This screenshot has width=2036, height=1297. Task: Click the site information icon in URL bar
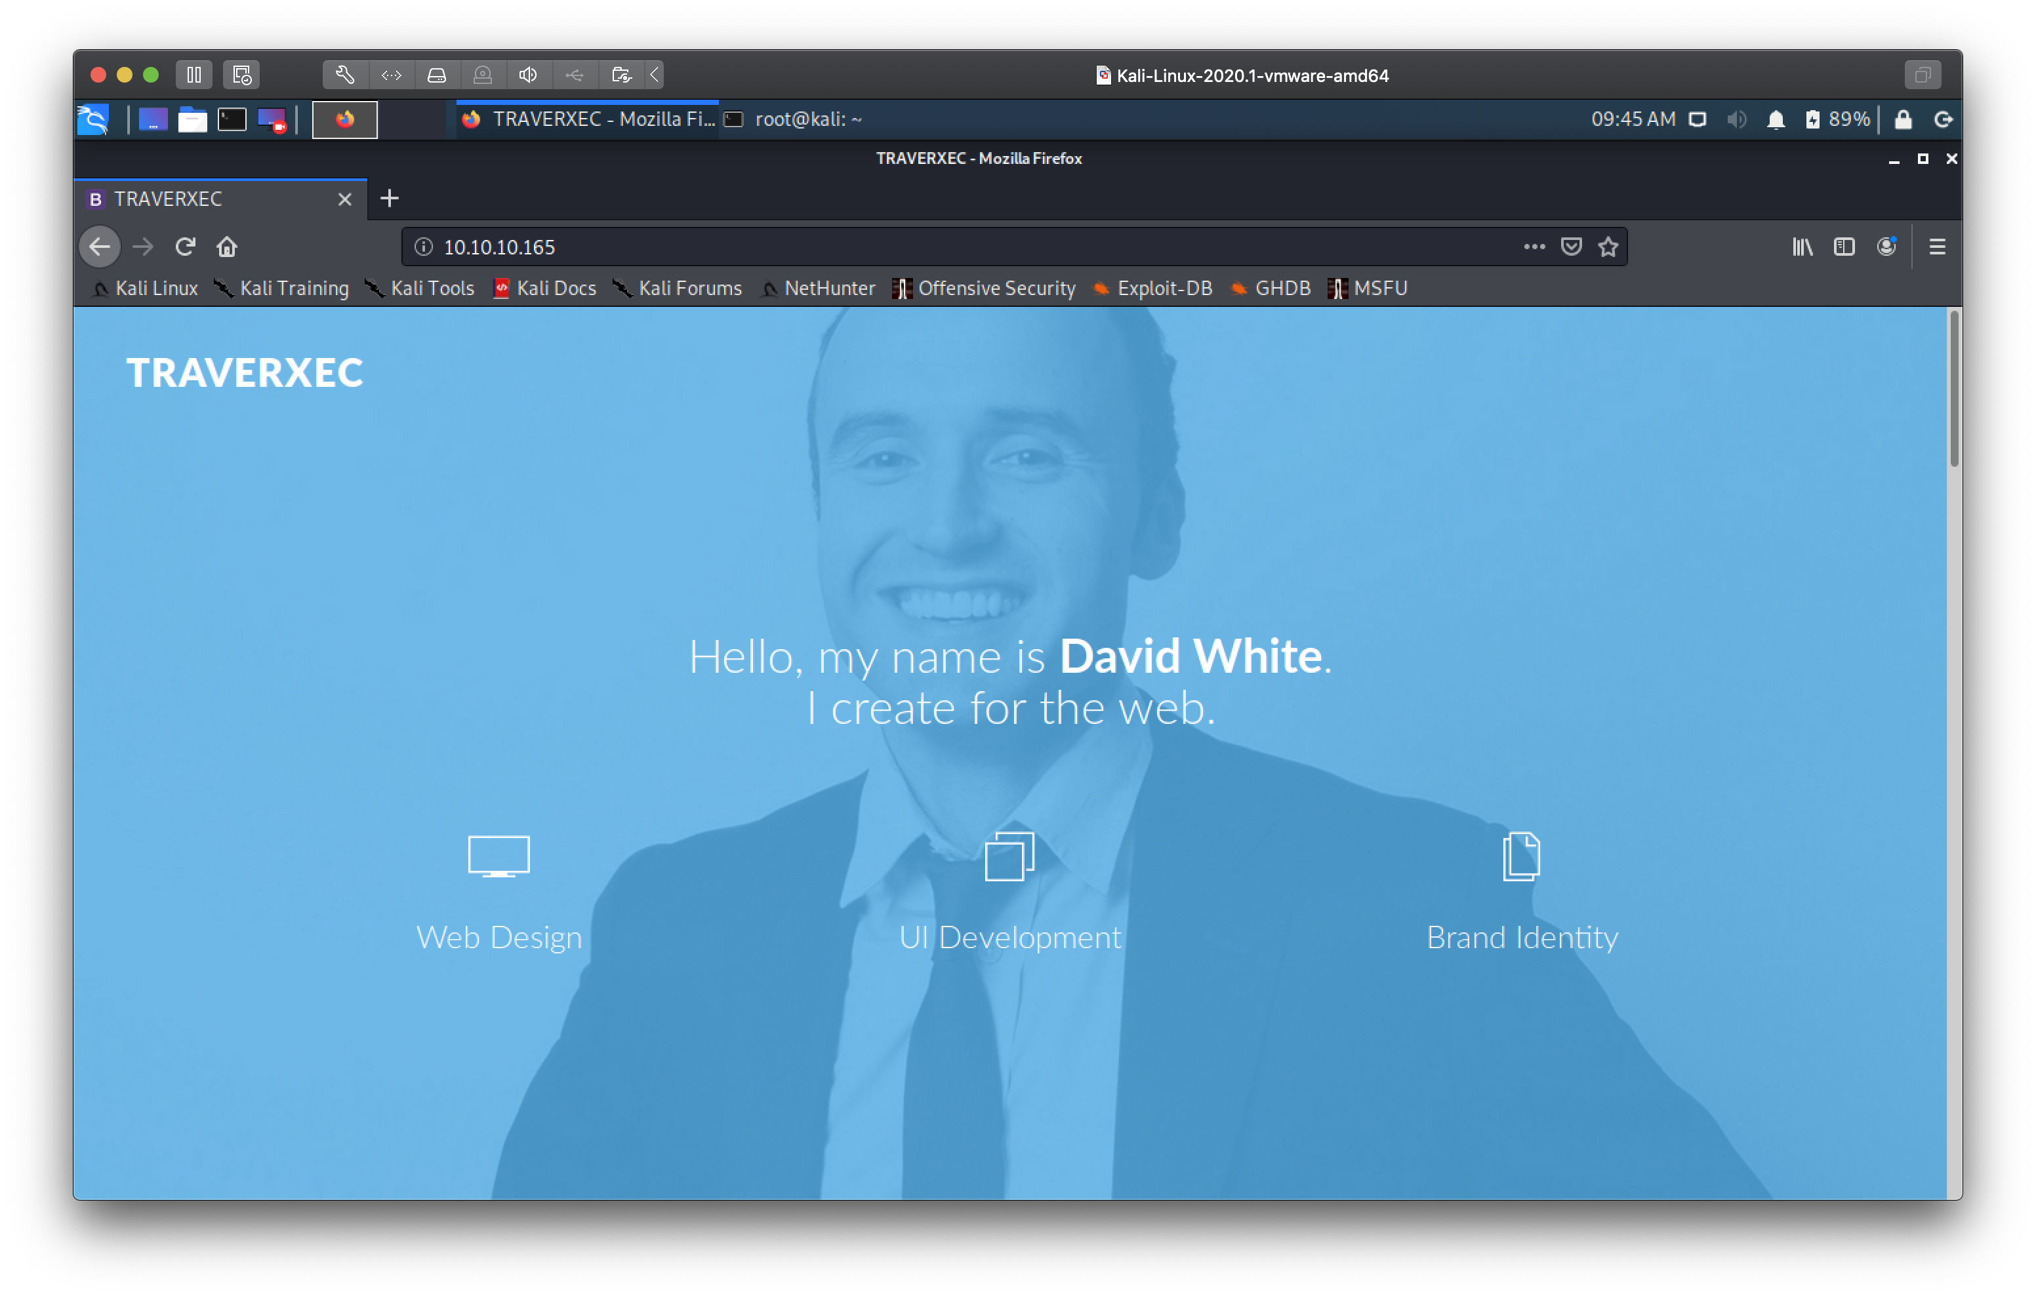point(424,247)
